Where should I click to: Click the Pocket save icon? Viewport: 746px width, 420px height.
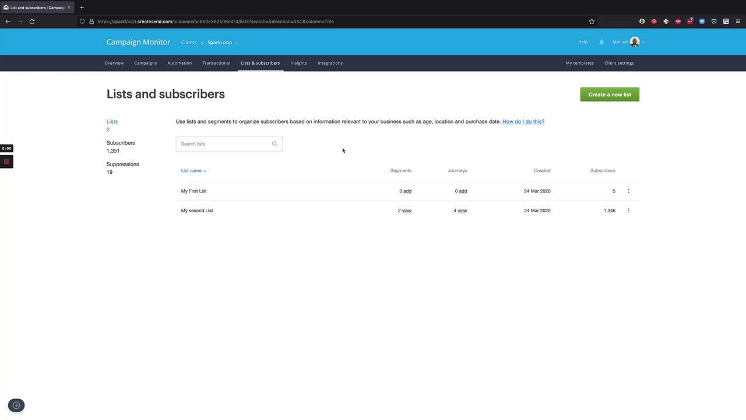coord(714,22)
